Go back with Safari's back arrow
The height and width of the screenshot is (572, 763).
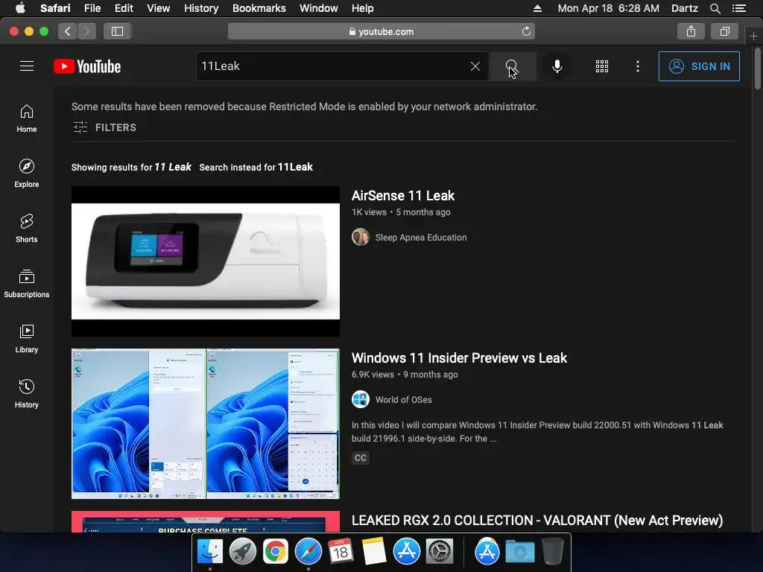pyautogui.click(x=68, y=31)
